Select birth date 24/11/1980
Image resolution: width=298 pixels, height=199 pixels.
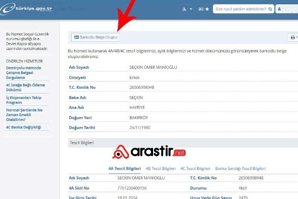coord(140,128)
